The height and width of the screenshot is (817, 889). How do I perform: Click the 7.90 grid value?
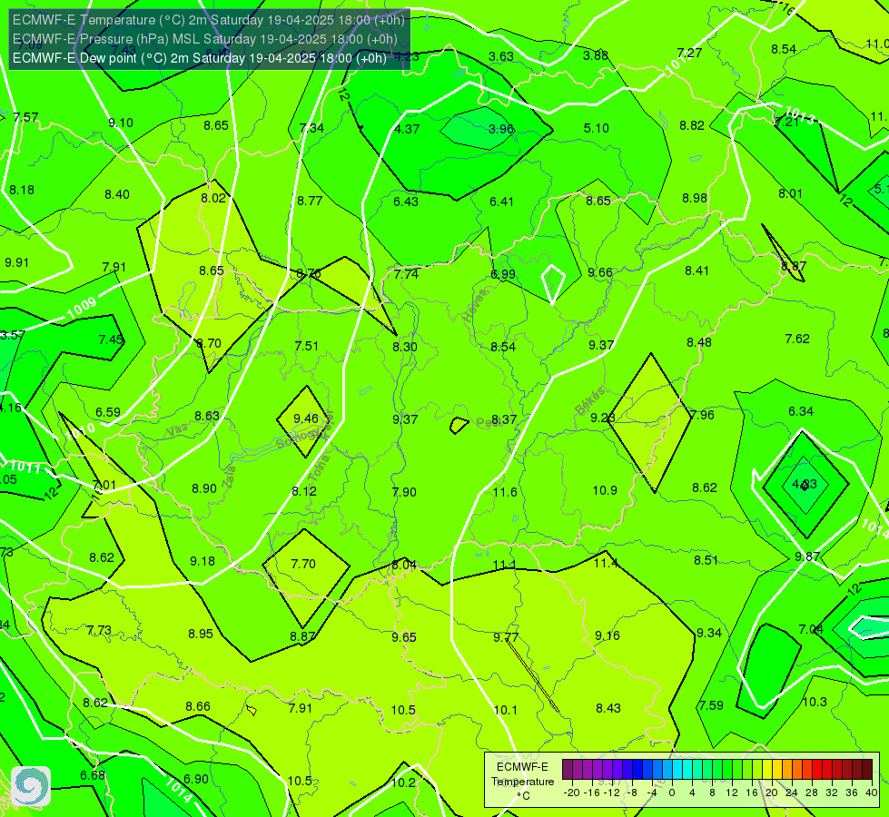pyautogui.click(x=404, y=491)
